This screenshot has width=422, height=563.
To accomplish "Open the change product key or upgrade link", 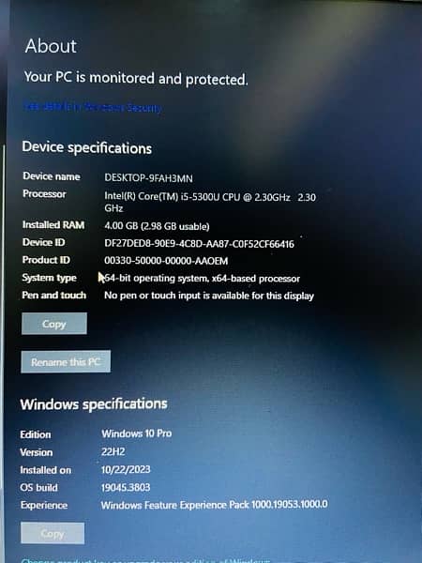I will pyautogui.click(x=145, y=560).
